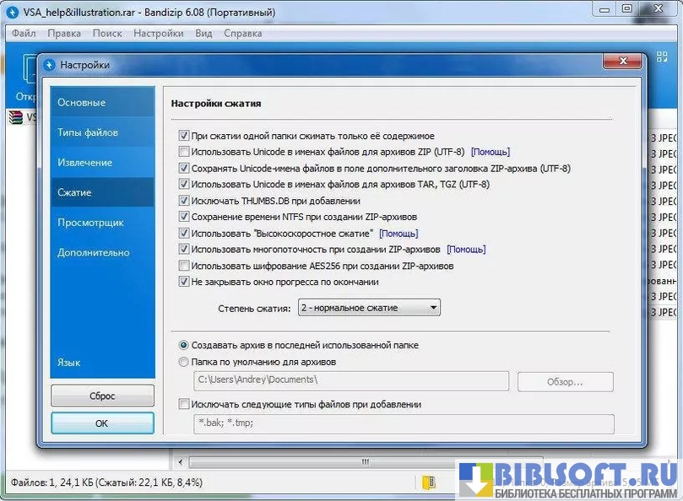Screen dimensions: 683x501
Task: Close the Настройки dialog with the X button
Action: point(623,64)
